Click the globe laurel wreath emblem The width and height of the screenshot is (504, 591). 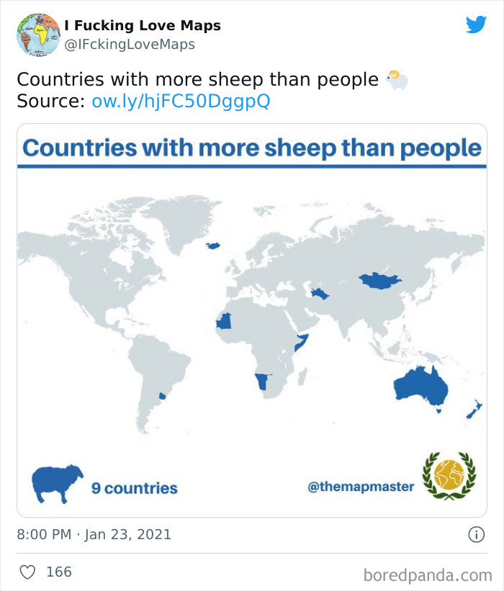pyautogui.click(x=449, y=477)
